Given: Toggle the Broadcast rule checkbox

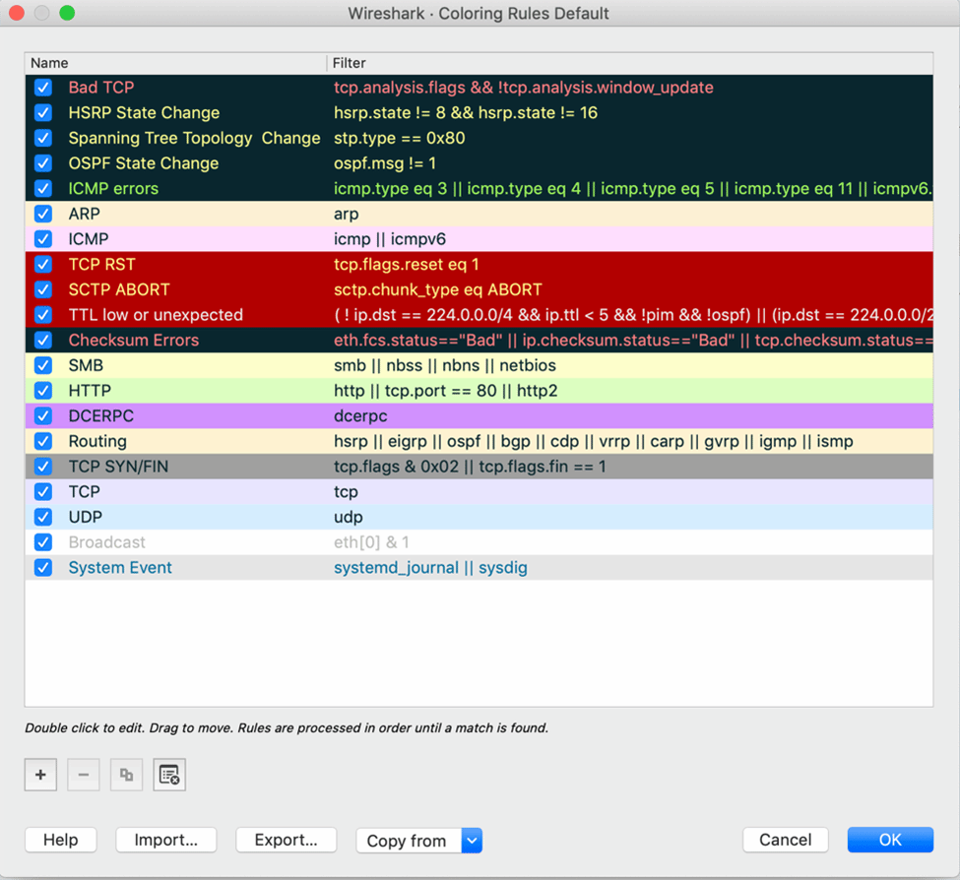Looking at the screenshot, I should click(x=43, y=542).
